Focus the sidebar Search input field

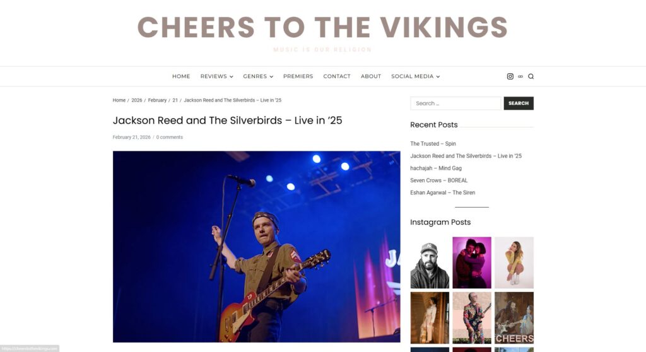point(455,103)
